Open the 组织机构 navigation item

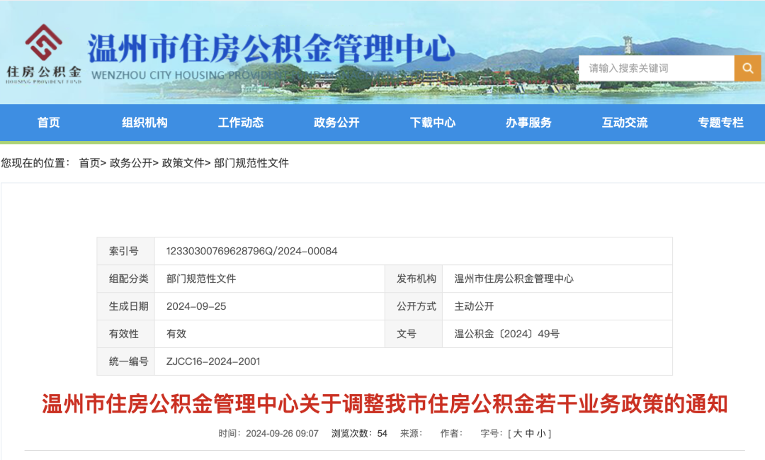pos(145,123)
